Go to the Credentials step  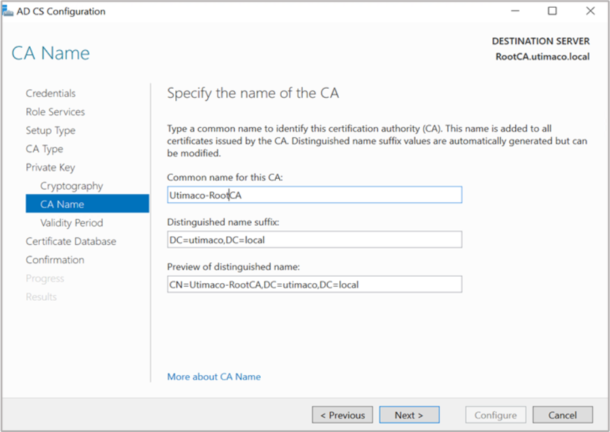(x=50, y=93)
